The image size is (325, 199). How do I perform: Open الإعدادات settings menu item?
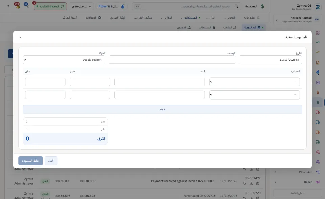click(93, 18)
